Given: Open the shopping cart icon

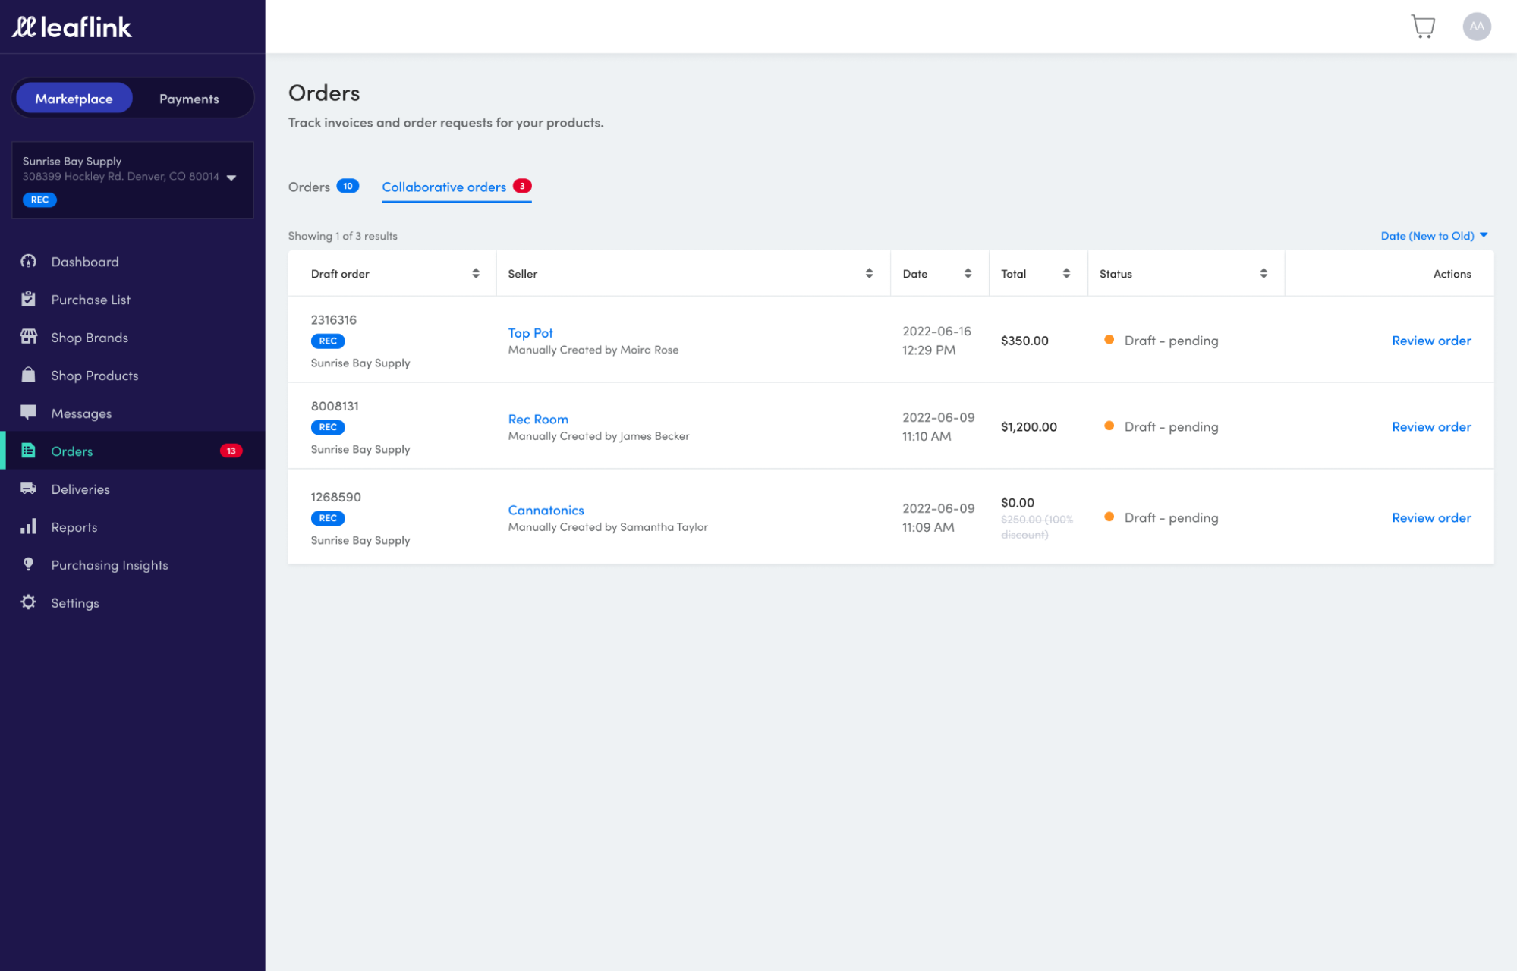Looking at the screenshot, I should coord(1423,27).
